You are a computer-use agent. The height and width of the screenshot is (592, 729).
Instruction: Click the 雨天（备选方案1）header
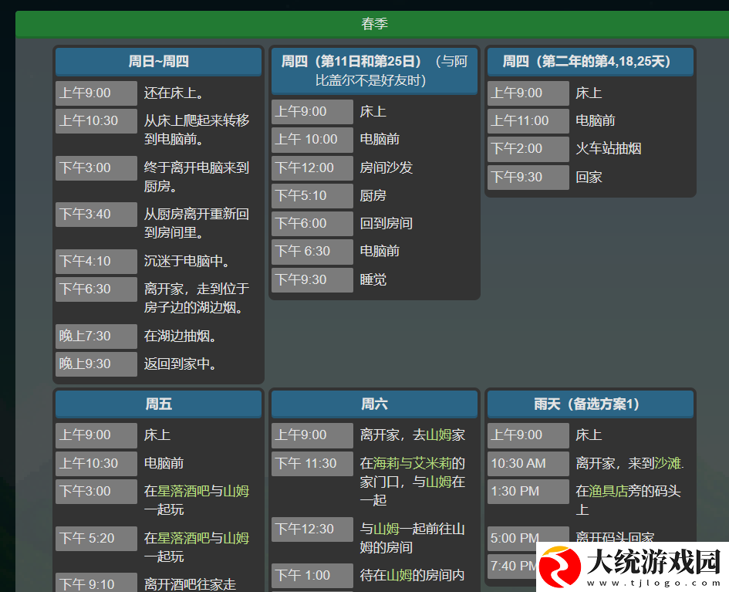[x=590, y=404]
